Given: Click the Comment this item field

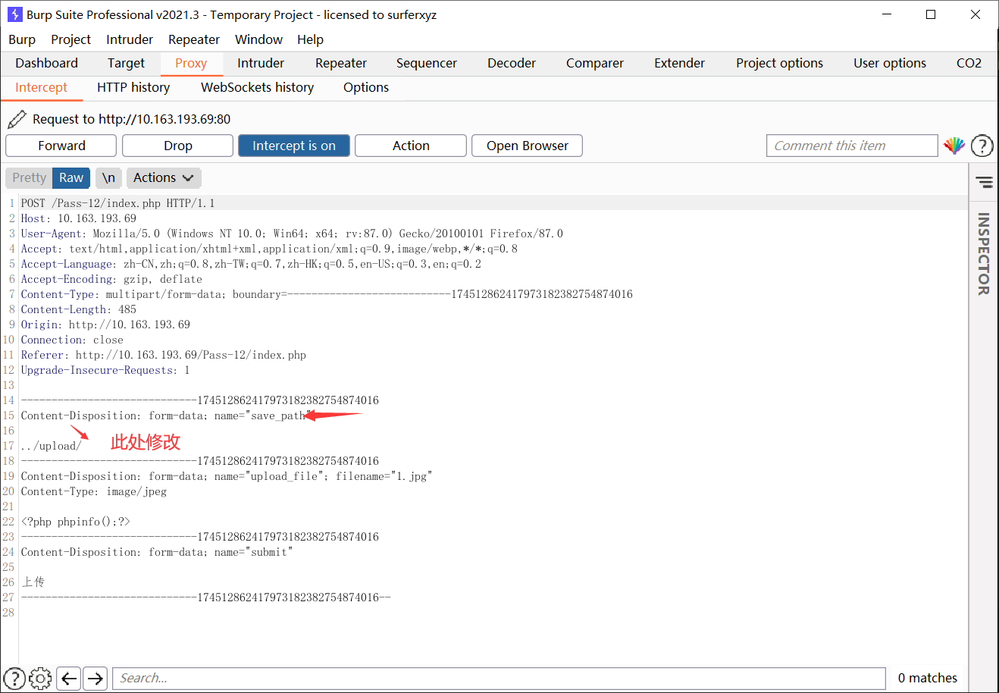Looking at the screenshot, I should click(852, 146).
